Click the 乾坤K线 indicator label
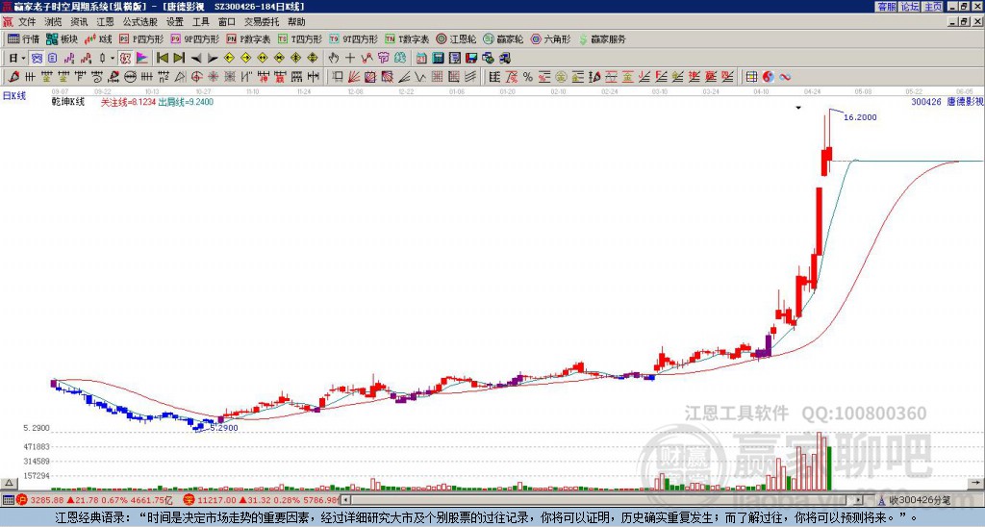 coord(68,102)
